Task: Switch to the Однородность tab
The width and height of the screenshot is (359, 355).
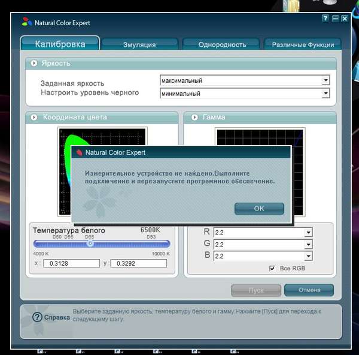Action: point(222,44)
